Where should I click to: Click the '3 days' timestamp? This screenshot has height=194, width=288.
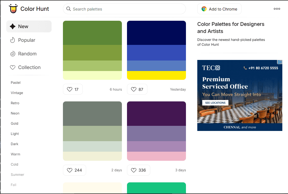click(x=181, y=170)
